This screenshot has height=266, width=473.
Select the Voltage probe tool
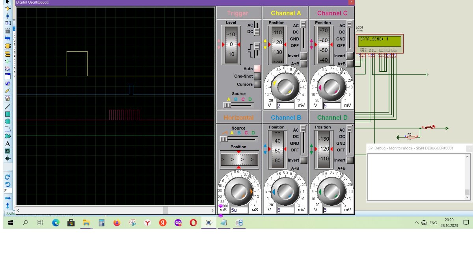[7, 91]
